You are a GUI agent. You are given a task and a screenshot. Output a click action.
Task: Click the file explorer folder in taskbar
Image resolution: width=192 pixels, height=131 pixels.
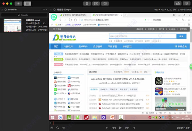click(x=95, y=118)
